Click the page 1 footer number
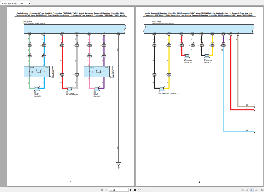This screenshot has height=192, width=264. pyautogui.click(x=71, y=182)
